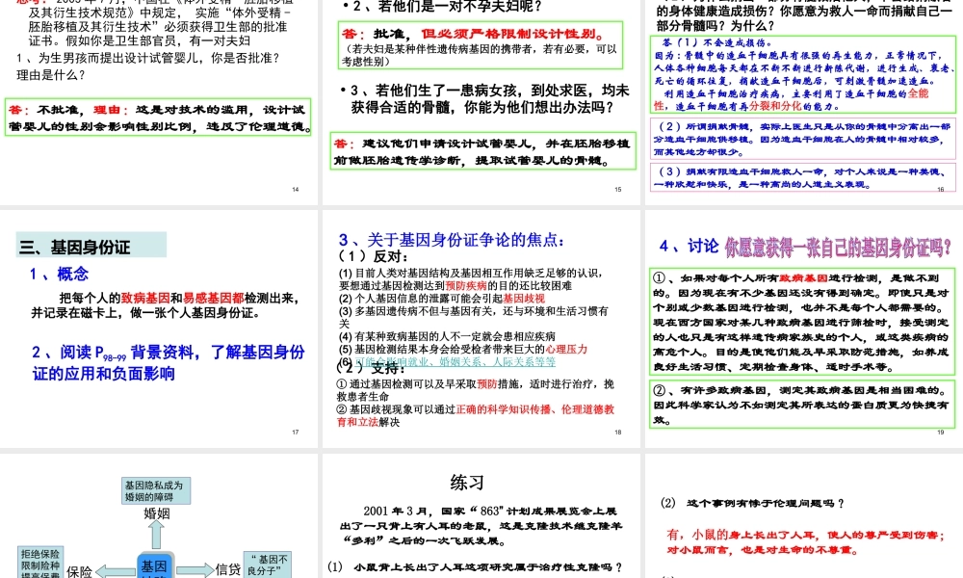Click the paragraph starting 2001年3月，国家"863"
The image size is (963, 578).
(x=481, y=526)
